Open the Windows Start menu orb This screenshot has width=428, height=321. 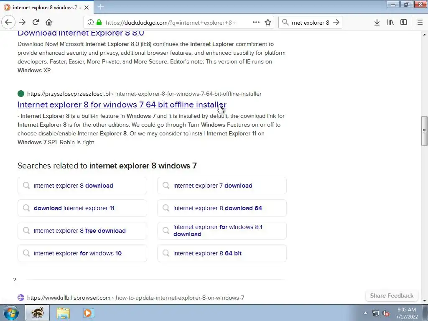tap(11, 313)
